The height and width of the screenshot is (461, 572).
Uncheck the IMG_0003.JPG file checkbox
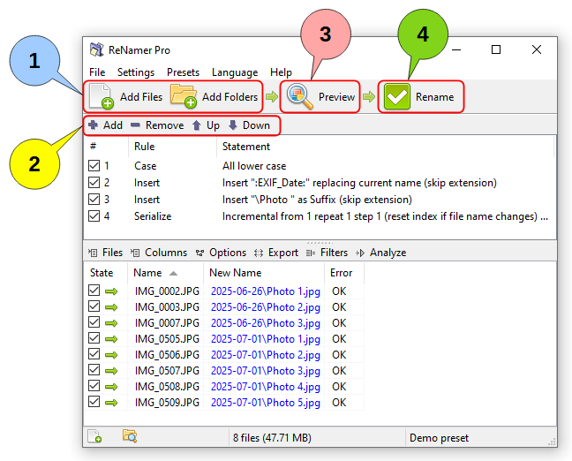pos(94,306)
